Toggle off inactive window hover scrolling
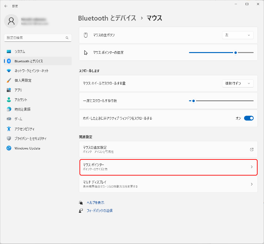Image resolution: width=264 pixels, height=244 pixels. coord(249,118)
